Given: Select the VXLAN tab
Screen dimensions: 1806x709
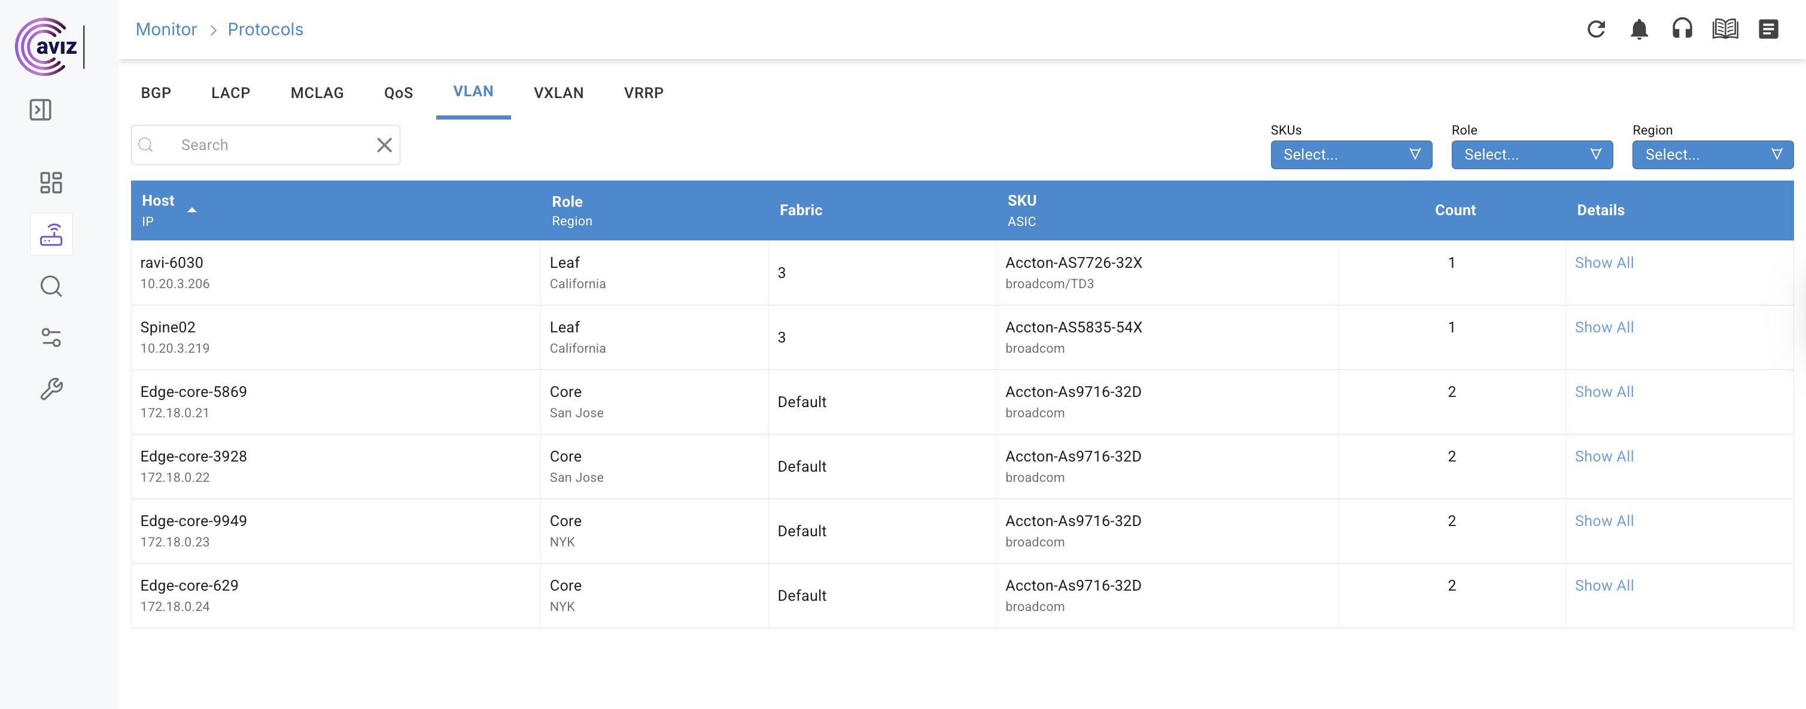Looking at the screenshot, I should pyautogui.click(x=558, y=93).
